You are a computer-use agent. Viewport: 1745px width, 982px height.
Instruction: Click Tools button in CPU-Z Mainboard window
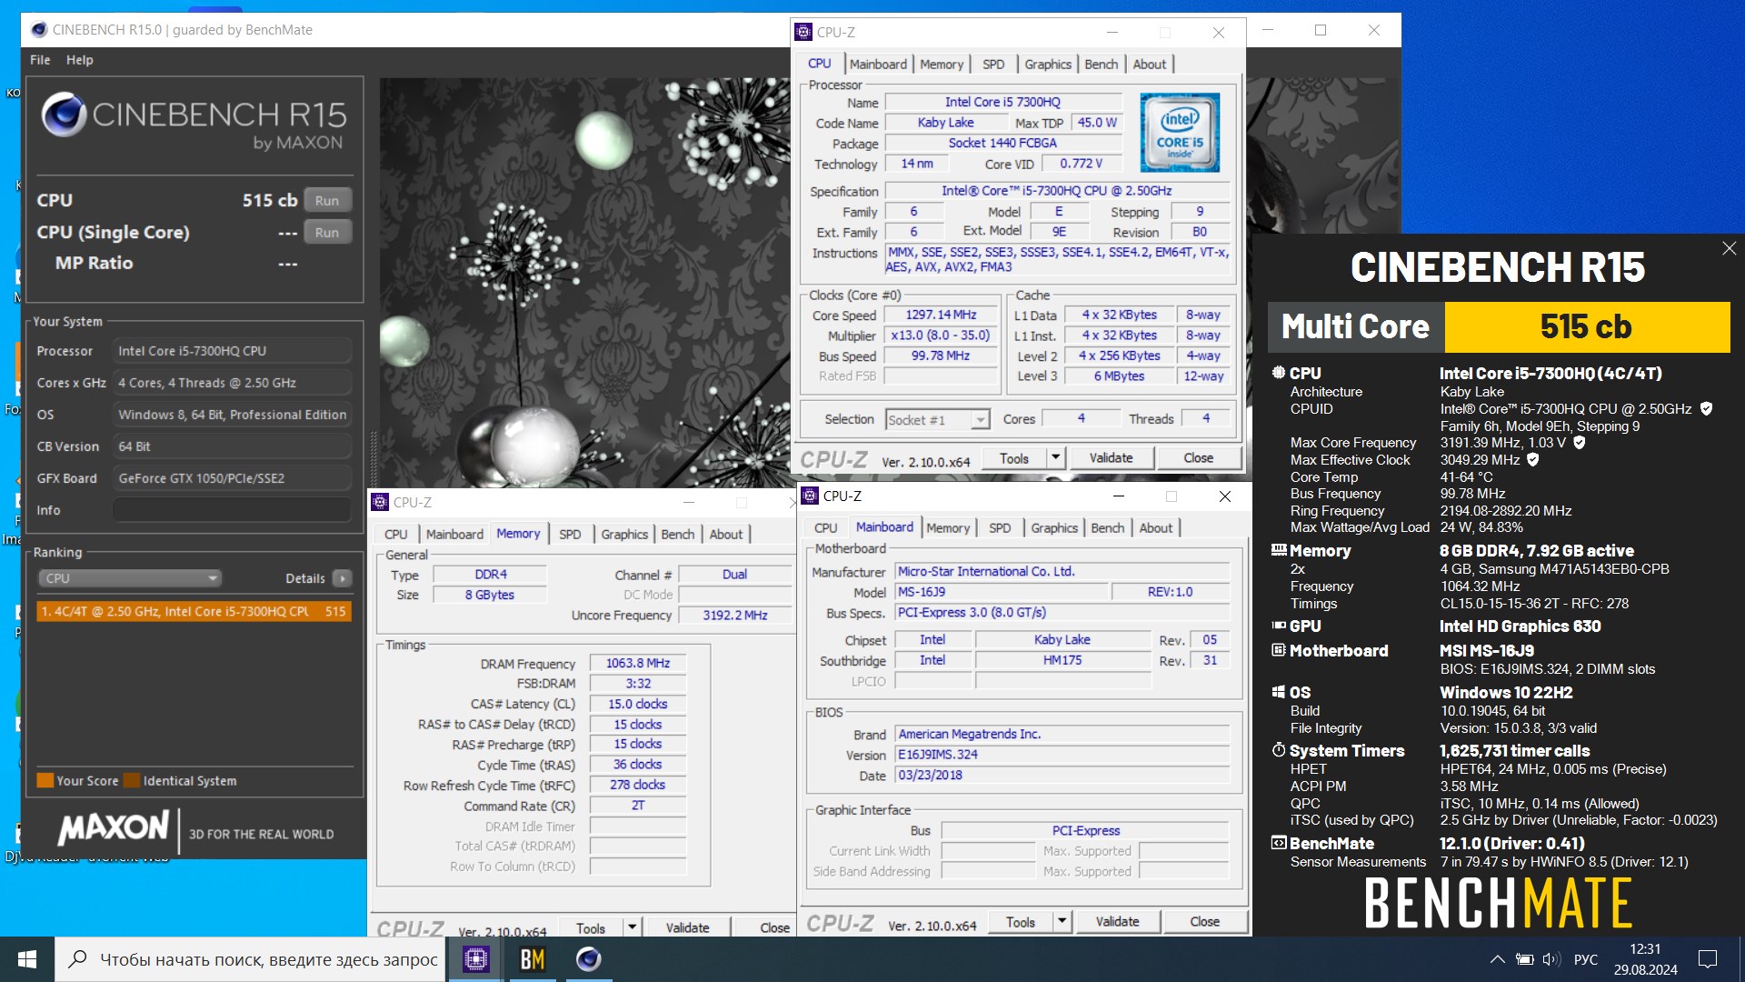point(1020,922)
